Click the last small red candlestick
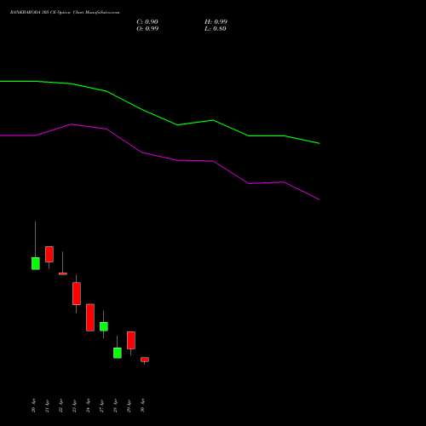The width and height of the screenshot is (426, 426). coord(145,360)
